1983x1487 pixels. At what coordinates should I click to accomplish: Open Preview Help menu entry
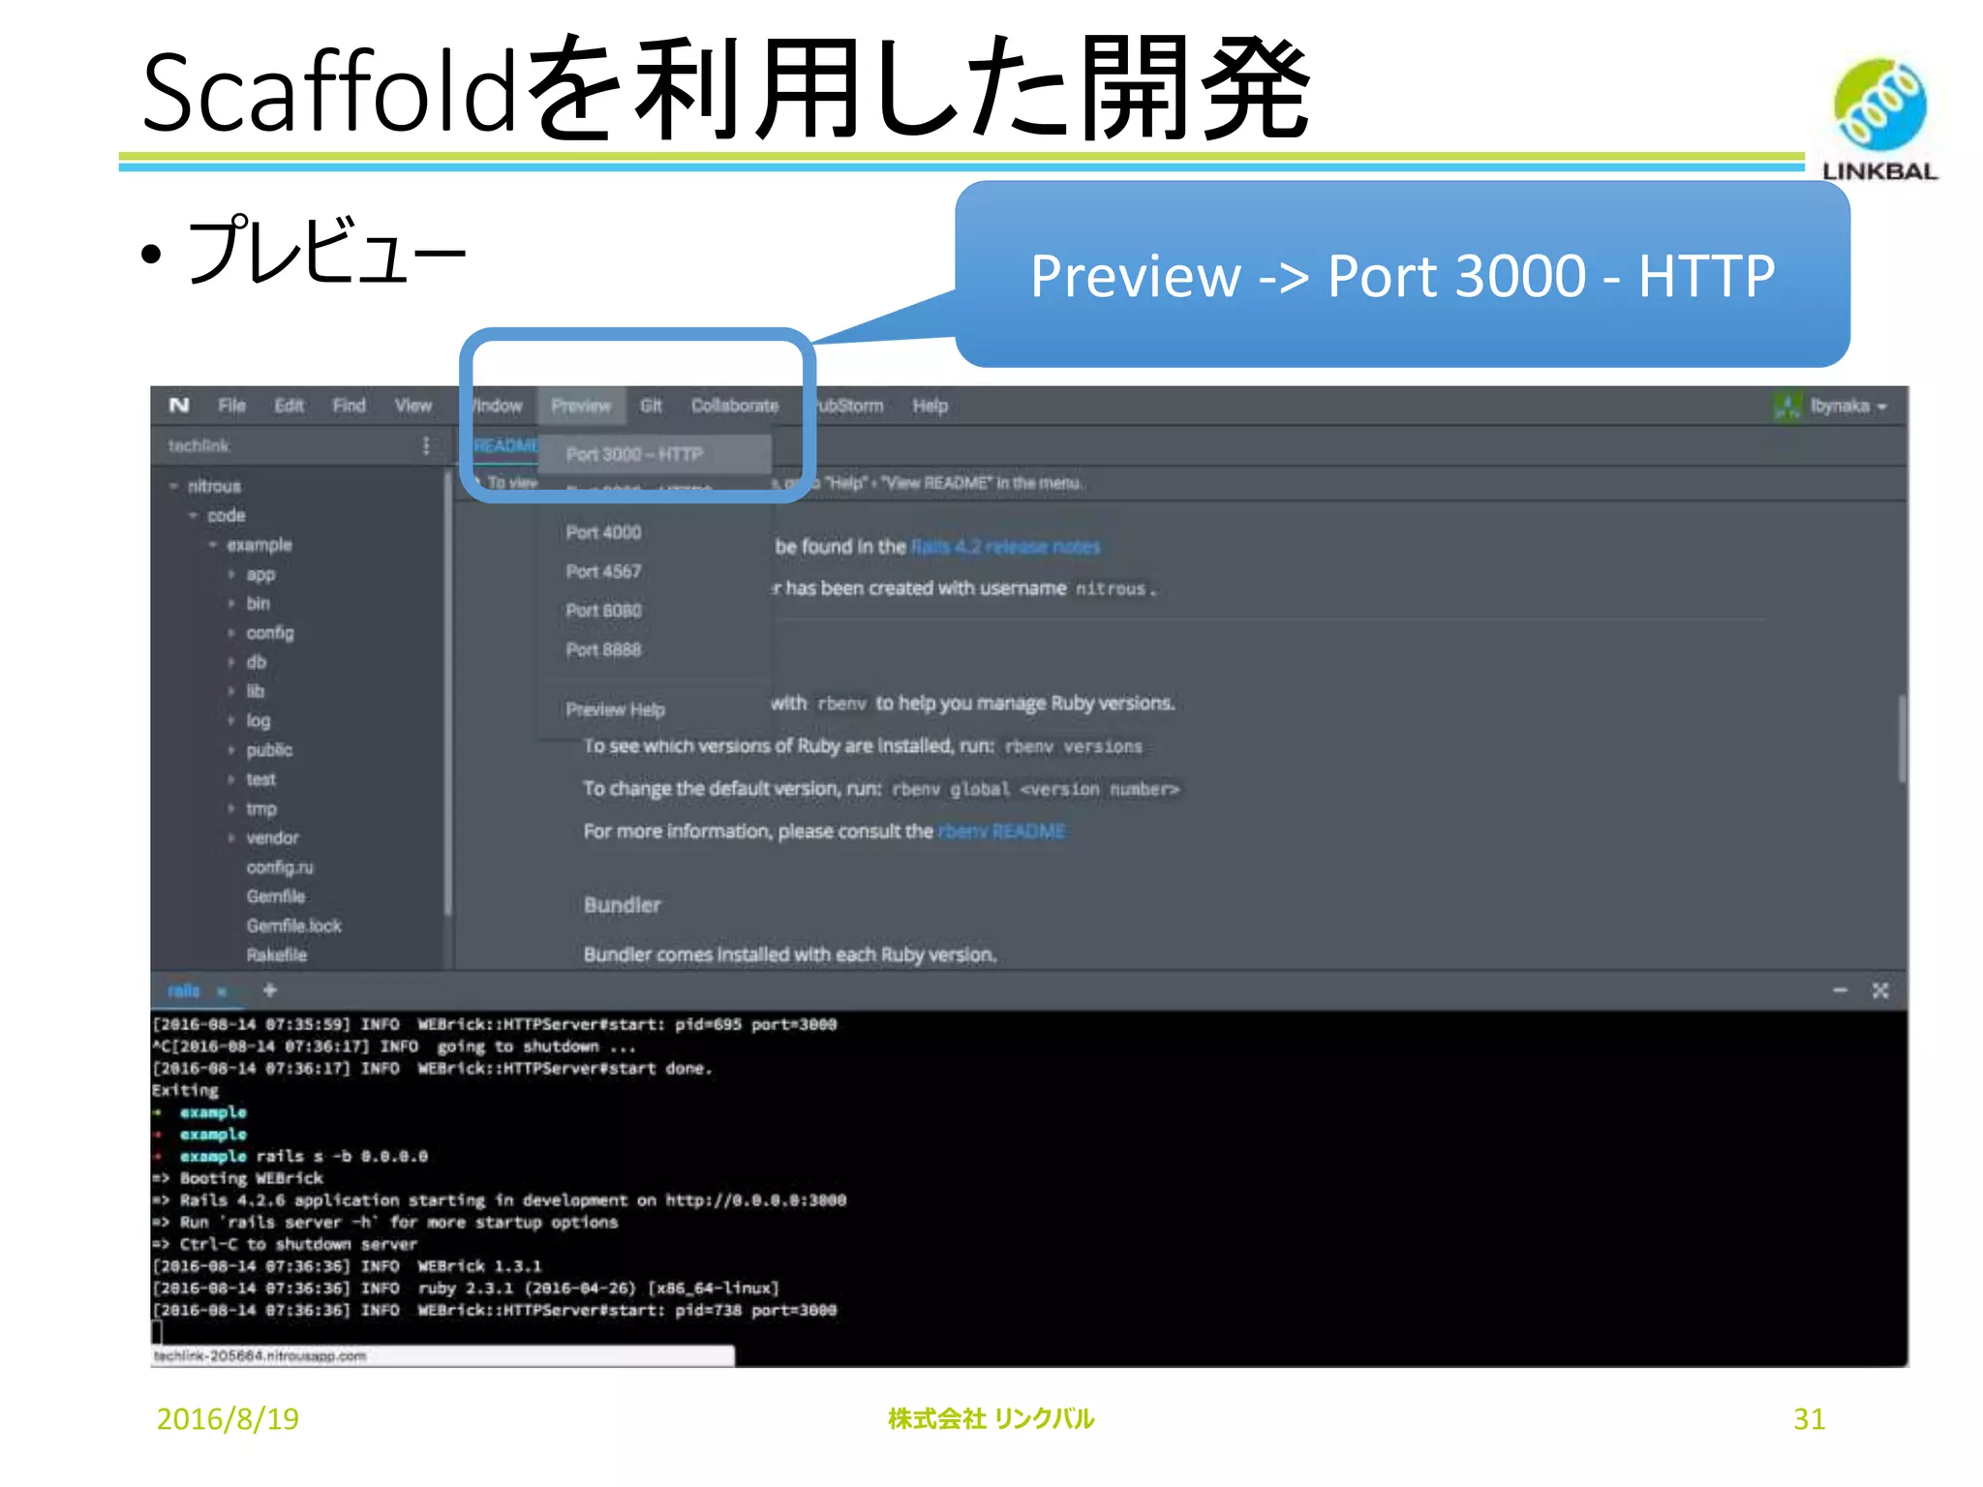pos(656,710)
